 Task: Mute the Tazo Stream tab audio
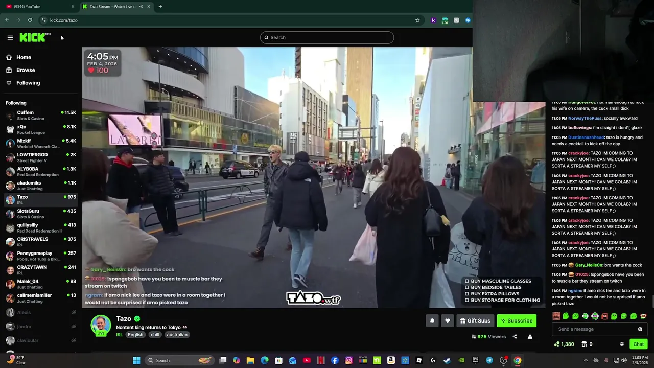pyautogui.click(x=141, y=6)
